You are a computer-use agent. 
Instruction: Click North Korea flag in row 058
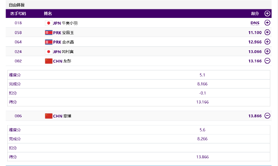coord(49,33)
